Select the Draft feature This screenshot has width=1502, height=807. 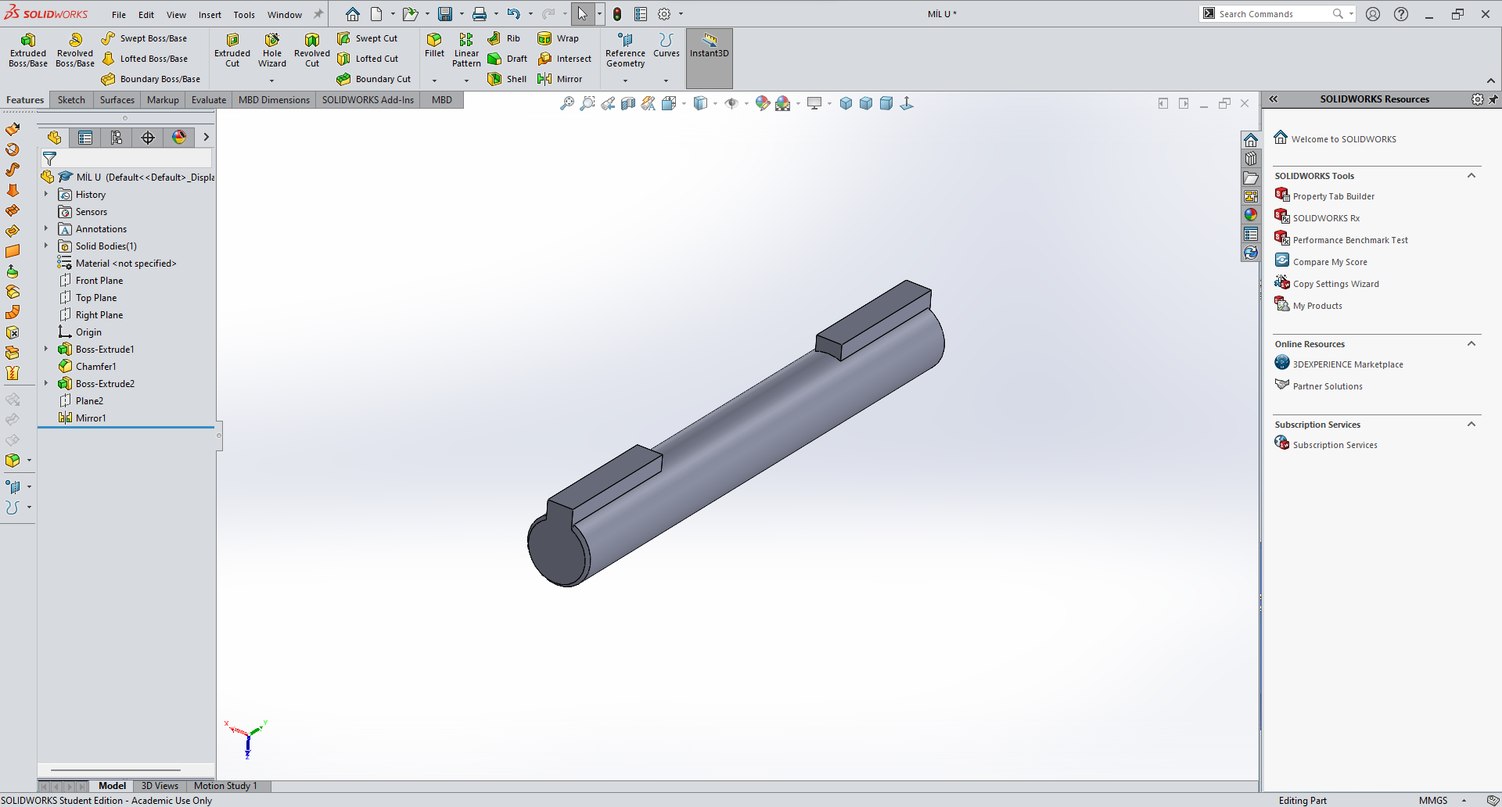coord(507,59)
